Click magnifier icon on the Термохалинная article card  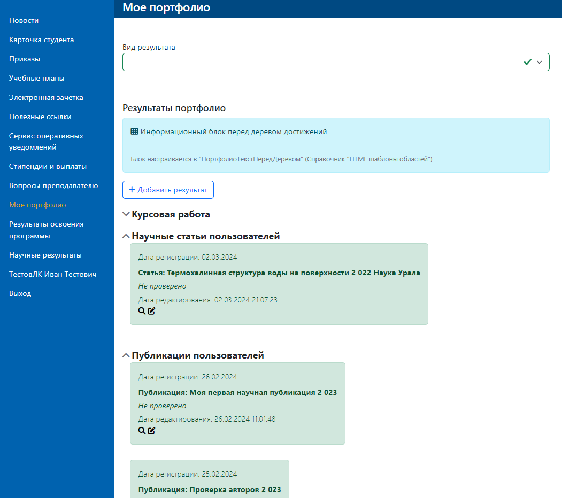point(142,311)
